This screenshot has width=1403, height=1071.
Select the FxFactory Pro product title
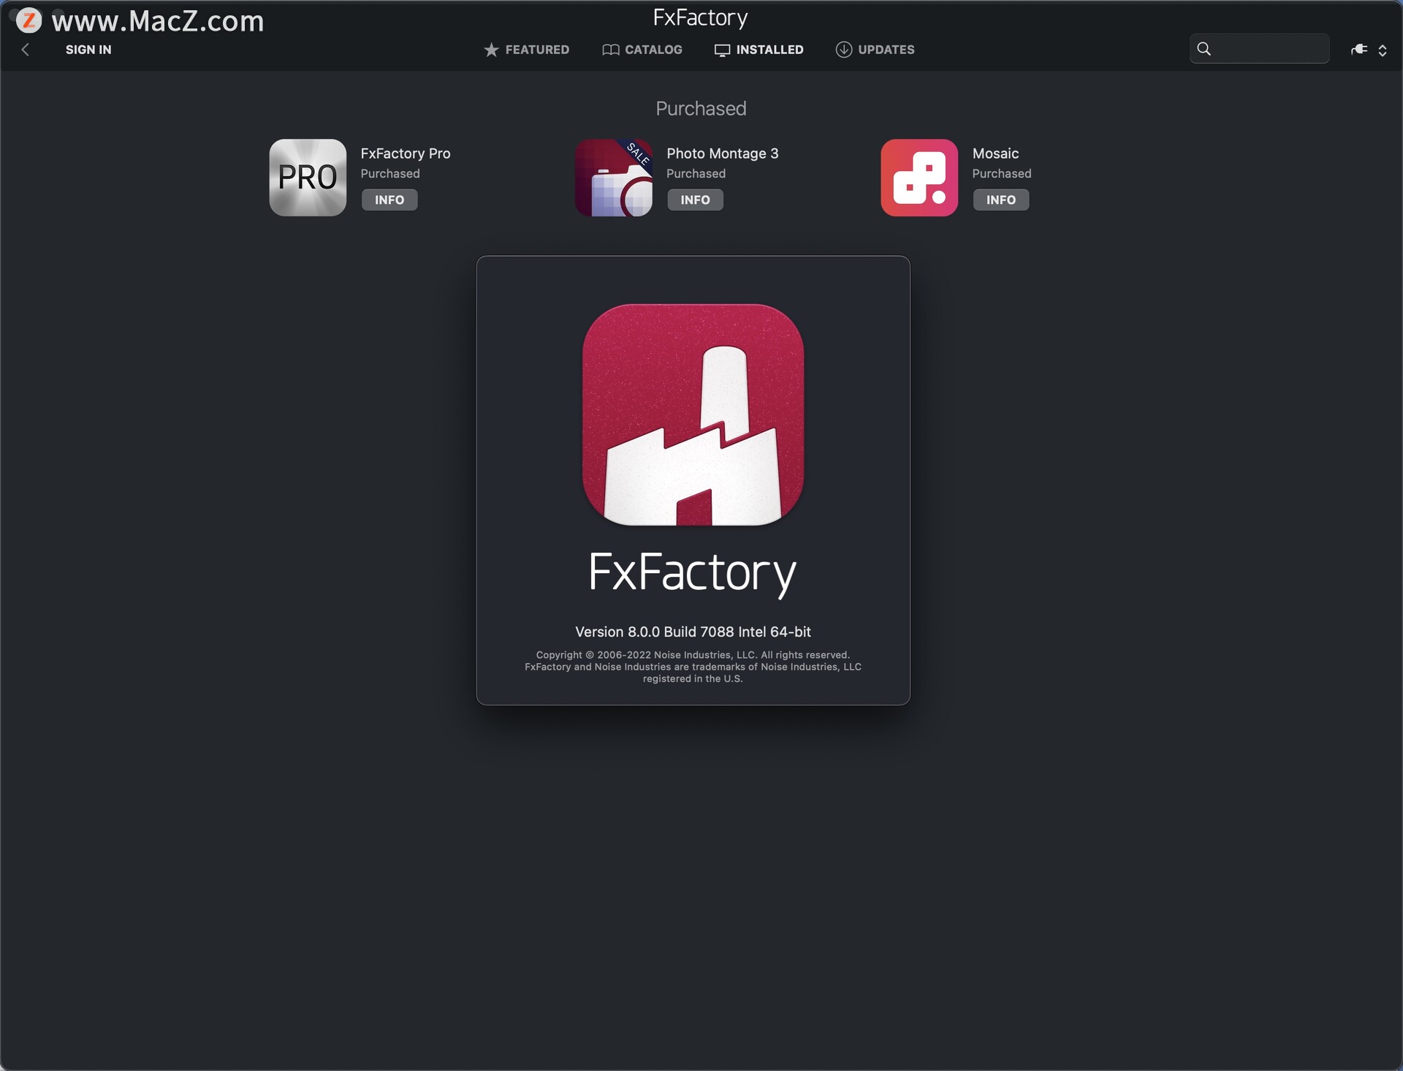[x=406, y=154]
